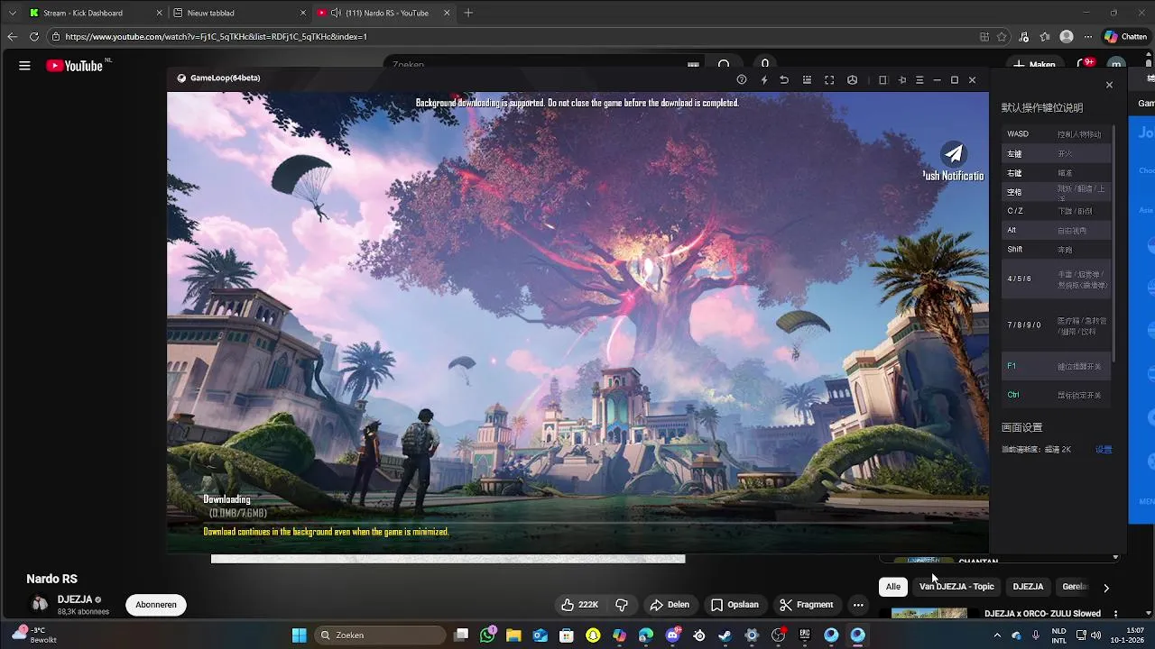Screen dimensions: 1155x649
Task: Open Epic Games Launcher from taskbar
Action: (x=804, y=635)
